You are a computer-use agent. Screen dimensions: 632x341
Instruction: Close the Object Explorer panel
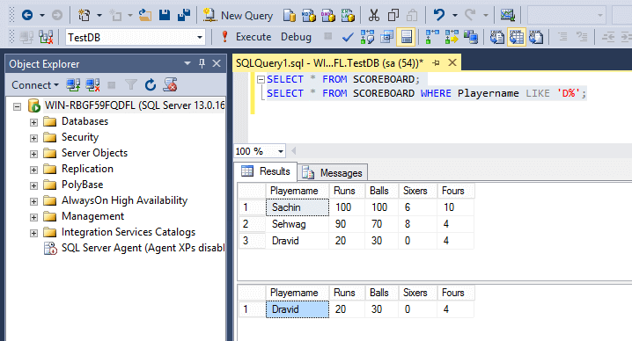(217, 63)
